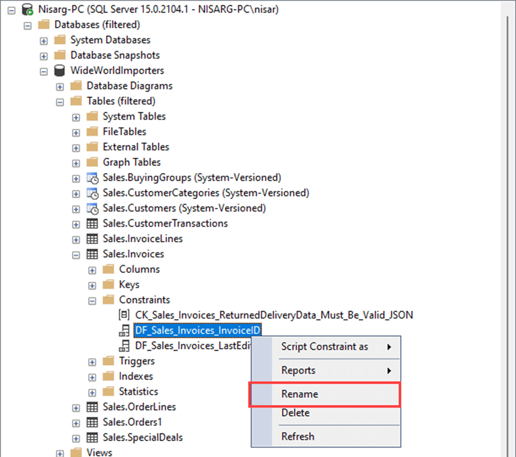Viewport: 516px width, 457px height.
Task: Select the Sales.SpecialDeals table
Action: [x=143, y=437]
